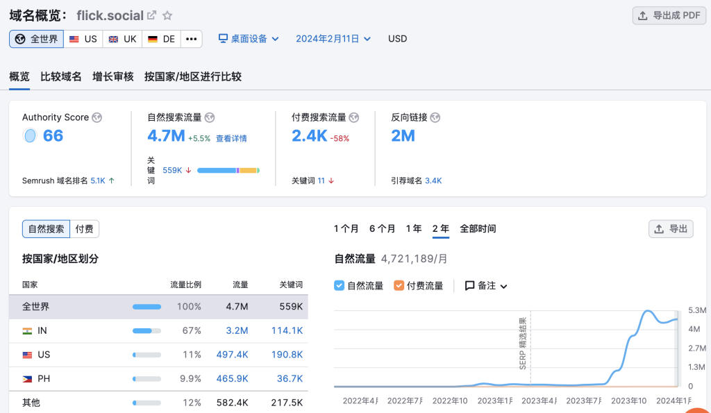Click 付费搜索流量 globe info icon
The image size is (711, 413).
354,117
